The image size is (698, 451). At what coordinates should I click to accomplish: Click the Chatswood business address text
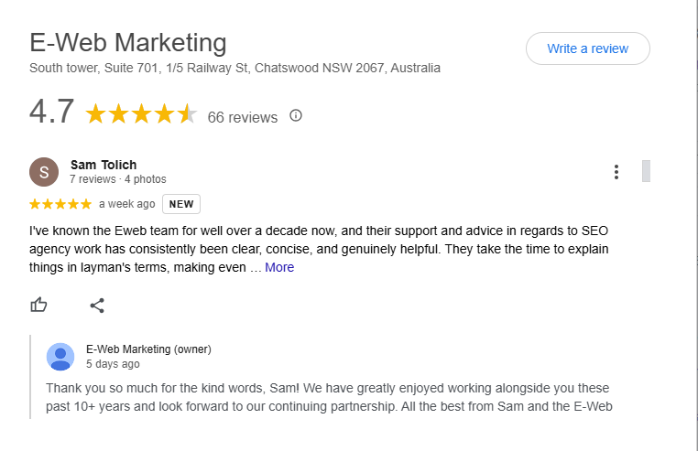click(235, 68)
